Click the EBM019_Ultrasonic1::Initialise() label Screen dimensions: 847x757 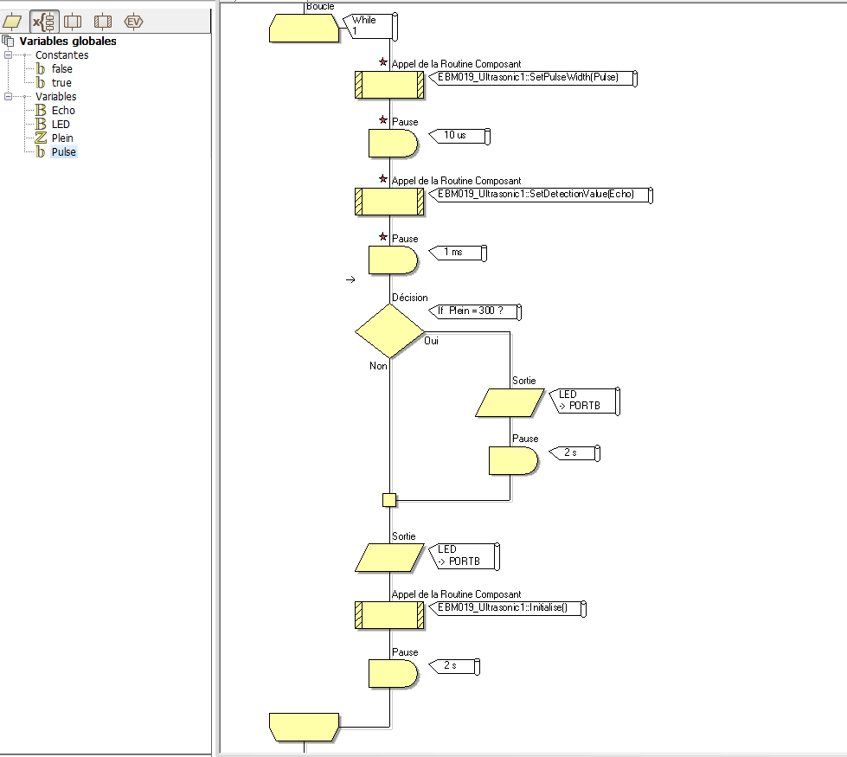pos(507,608)
